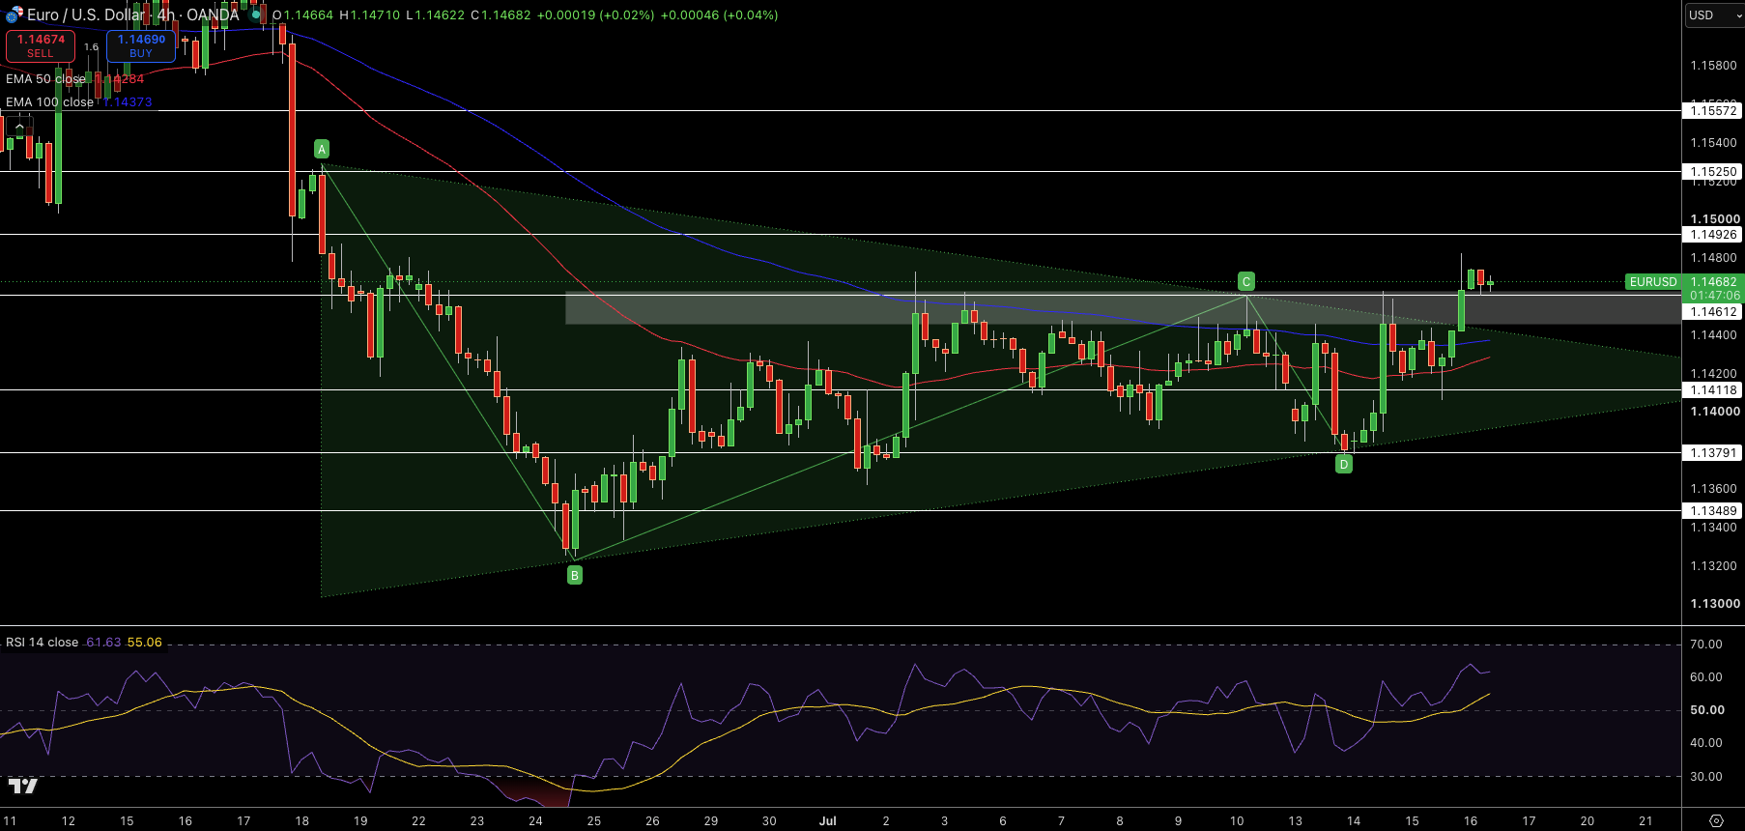Click the 1.6 spread value between Sell and Buy

(x=91, y=46)
